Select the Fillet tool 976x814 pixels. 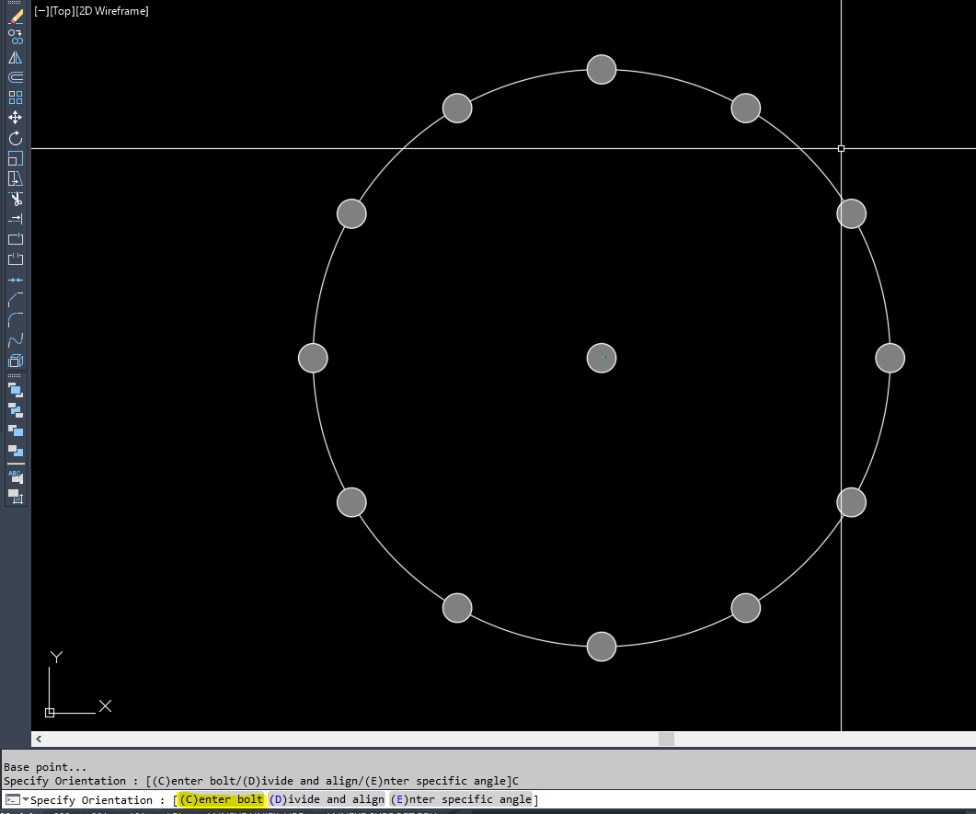pyautogui.click(x=16, y=320)
